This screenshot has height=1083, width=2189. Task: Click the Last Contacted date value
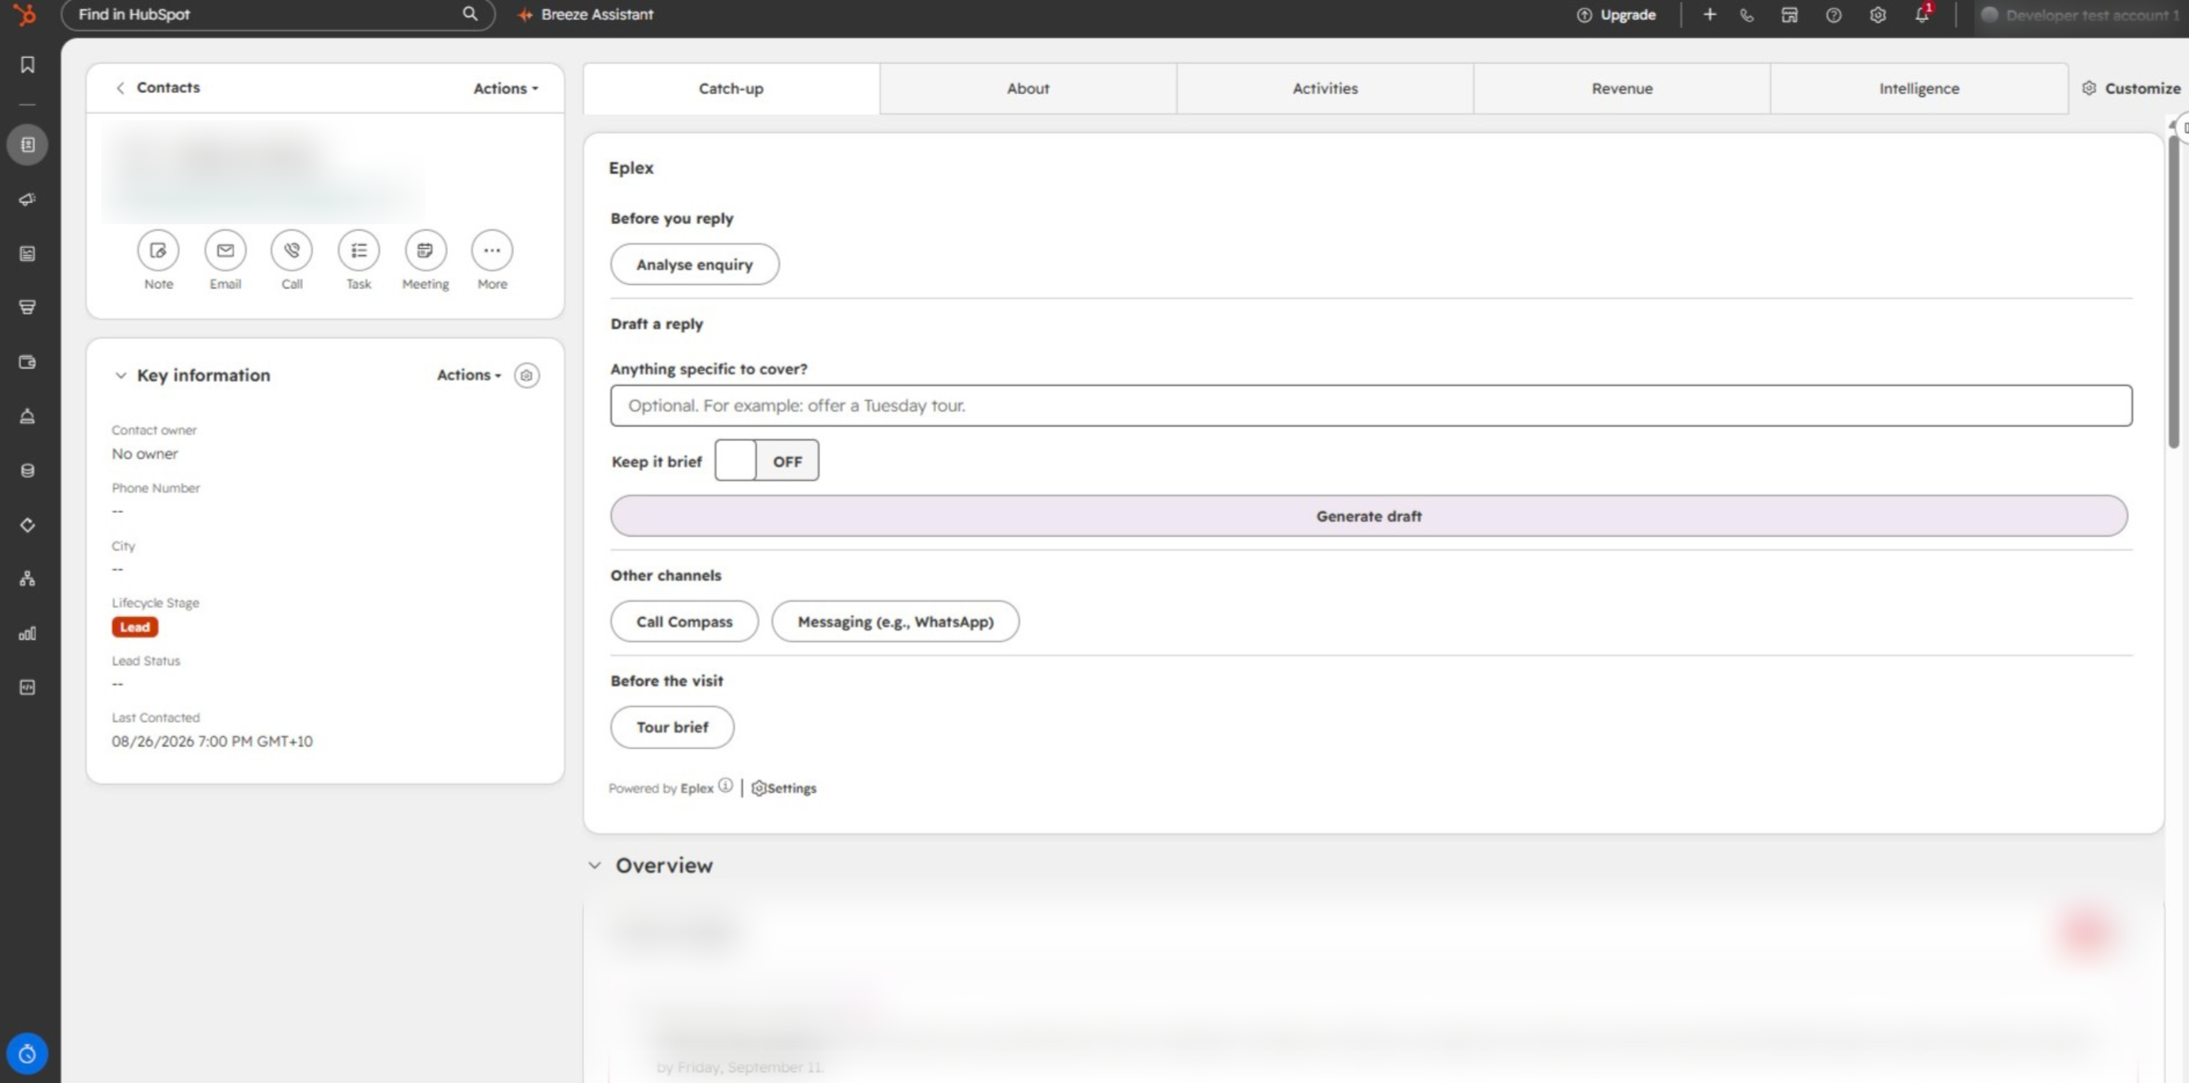tap(212, 741)
